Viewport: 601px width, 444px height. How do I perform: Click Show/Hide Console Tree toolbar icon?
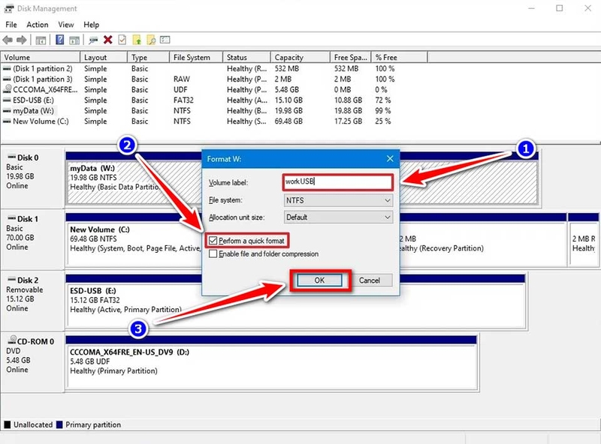(x=41, y=40)
